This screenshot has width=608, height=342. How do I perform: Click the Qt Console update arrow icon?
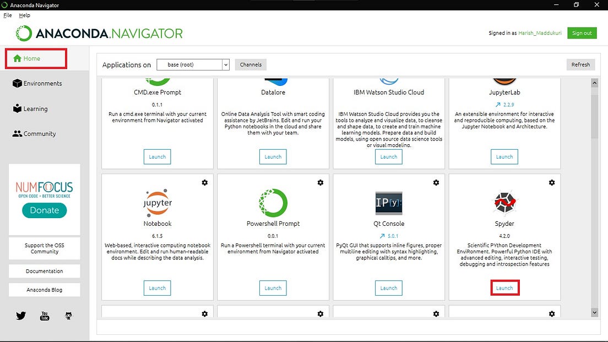[382, 236]
